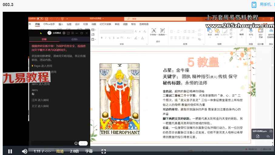Click the 用手机 mobile phone icon
Viewport: 275px width, 155px height.
[x=254, y=5]
